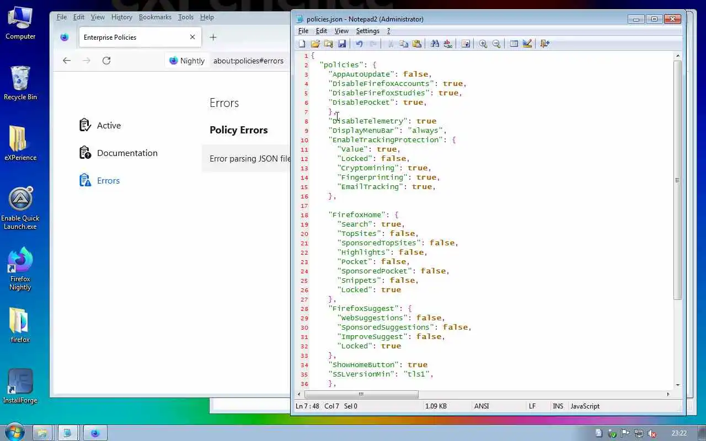This screenshot has width=706, height=441.
Task: Open the customize schemes icon in Notepad2
Action: (527, 44)
